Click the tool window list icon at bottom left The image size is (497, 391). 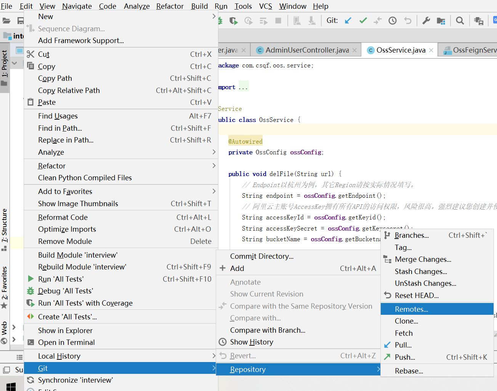(x=19, y=357)
